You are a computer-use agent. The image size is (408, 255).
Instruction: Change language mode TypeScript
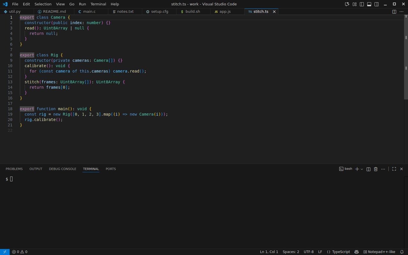pos(338,252)
